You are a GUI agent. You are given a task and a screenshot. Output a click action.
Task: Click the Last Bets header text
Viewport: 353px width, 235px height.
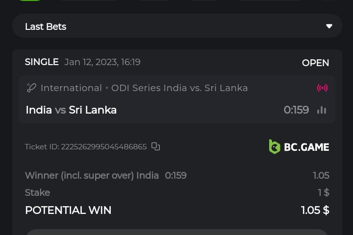[46, 26]
